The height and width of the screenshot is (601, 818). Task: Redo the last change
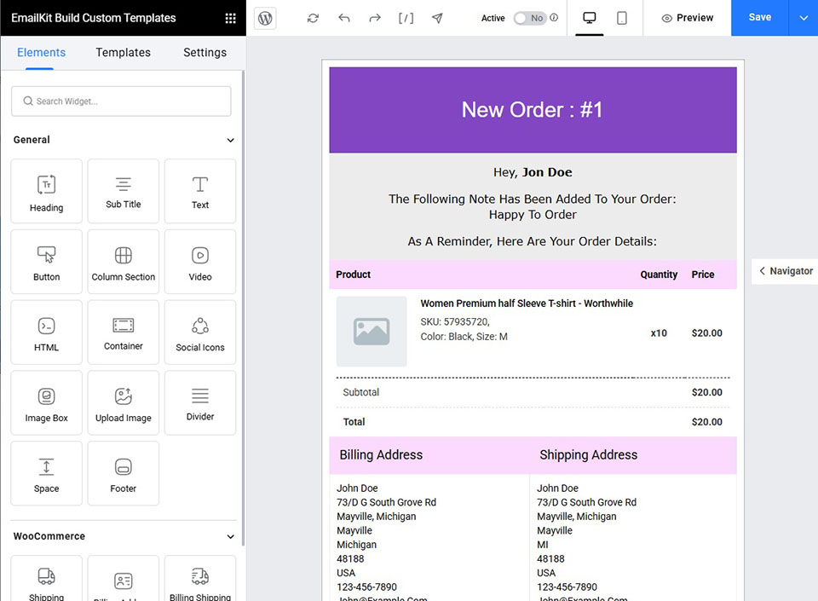375,18
